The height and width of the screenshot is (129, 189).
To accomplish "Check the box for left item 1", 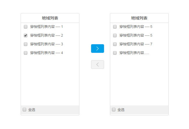I will point(26,27).
